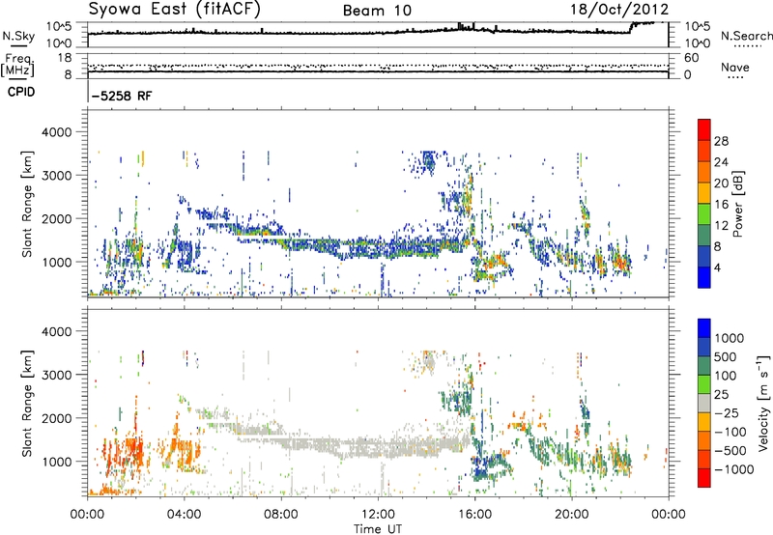The image size is (773, 535).
Task: Click the "25" label on the Velocity color bar
Action: [721, 395]
